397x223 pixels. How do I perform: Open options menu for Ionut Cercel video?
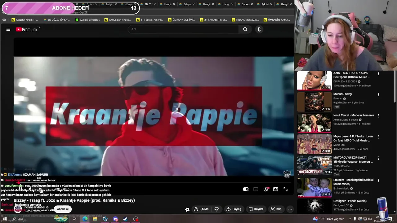[378, 116]
